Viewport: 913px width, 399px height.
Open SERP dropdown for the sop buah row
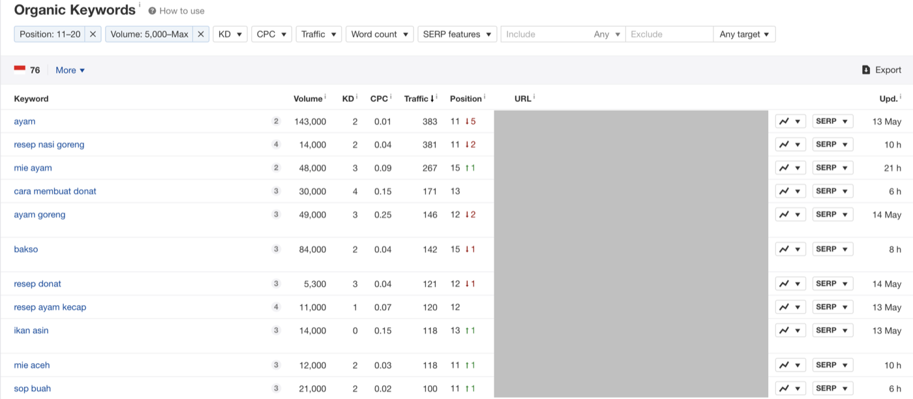[833, 389]
